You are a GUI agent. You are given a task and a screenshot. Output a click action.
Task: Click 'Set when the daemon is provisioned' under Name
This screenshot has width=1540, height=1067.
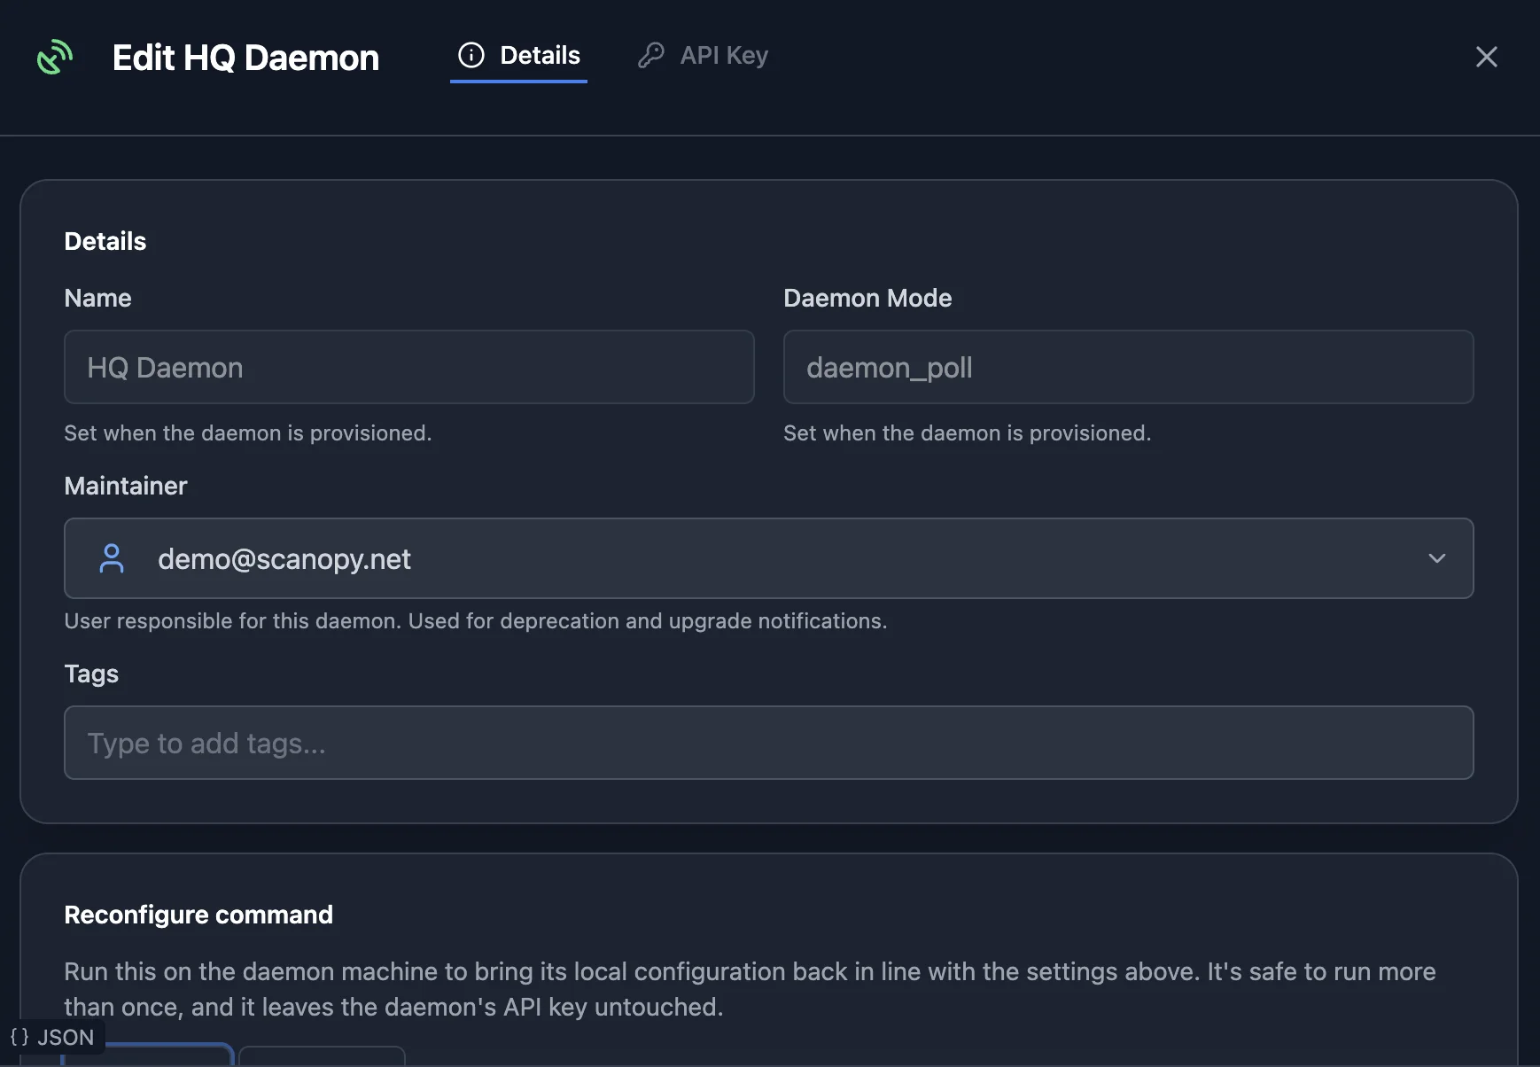tap(248, 433)
